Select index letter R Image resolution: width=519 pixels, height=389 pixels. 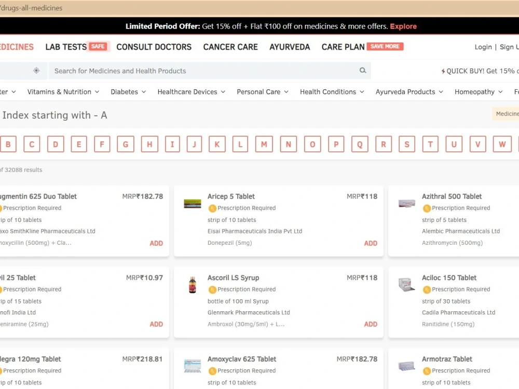tap(384, 144)
